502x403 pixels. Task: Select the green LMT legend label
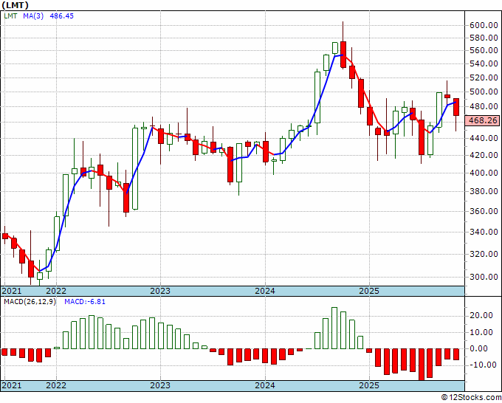tap(10, 15)
